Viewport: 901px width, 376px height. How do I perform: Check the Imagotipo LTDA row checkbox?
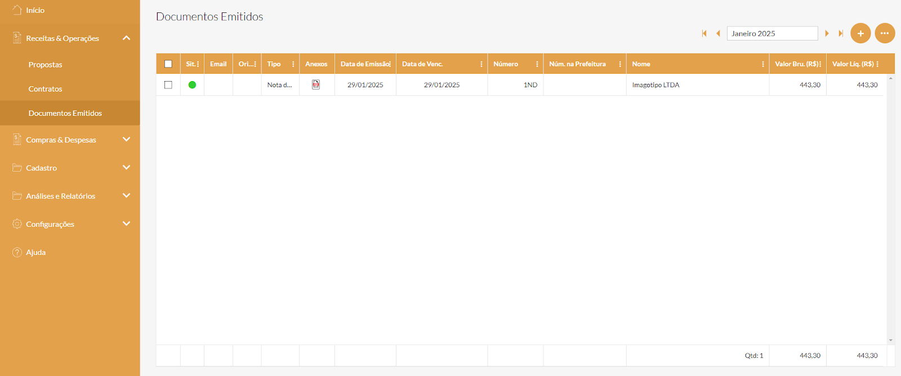pyautogui.click(x=168, y=85)
